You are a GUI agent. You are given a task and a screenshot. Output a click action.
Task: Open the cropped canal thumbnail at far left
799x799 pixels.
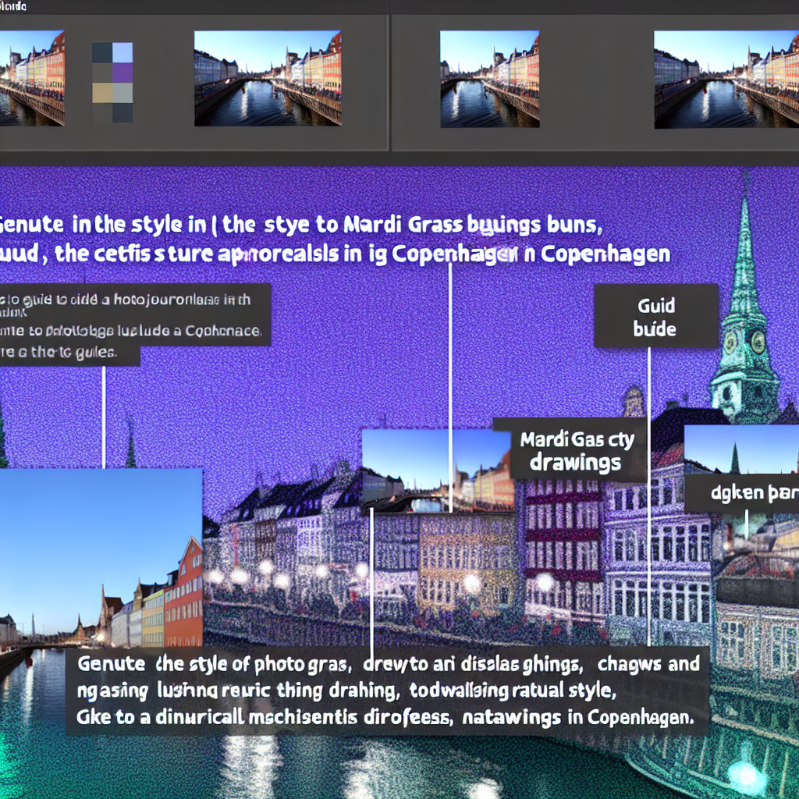(32, 78)
